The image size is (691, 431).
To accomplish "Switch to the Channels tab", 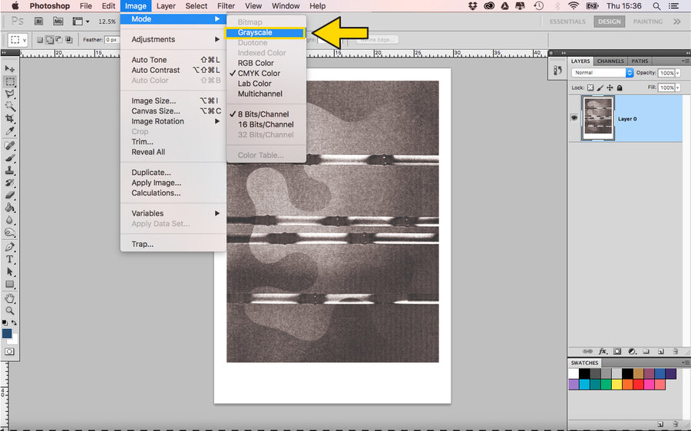I will [x=610, y=61].
